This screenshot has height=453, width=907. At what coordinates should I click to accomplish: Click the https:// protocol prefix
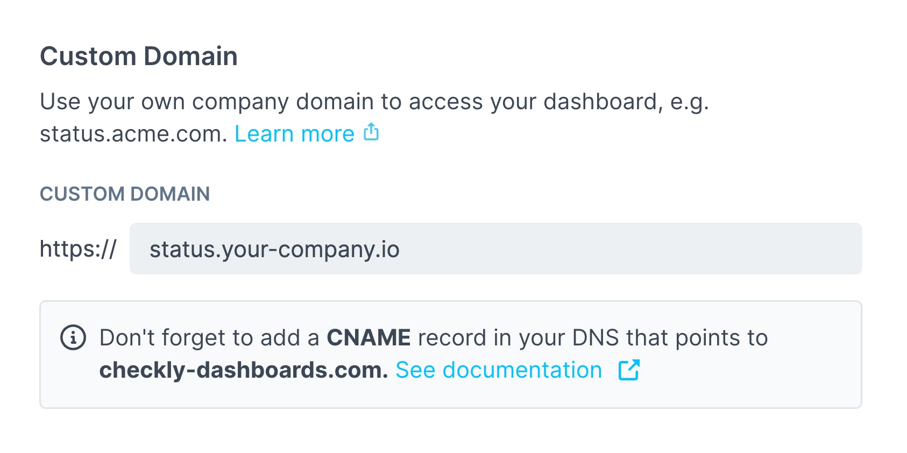coord(79,249)
